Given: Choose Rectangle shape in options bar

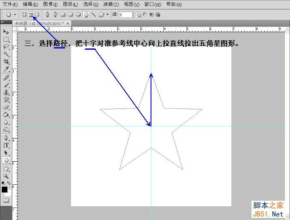Looking at the screenshot, I should pyautogui.click(x=63, y=15).
